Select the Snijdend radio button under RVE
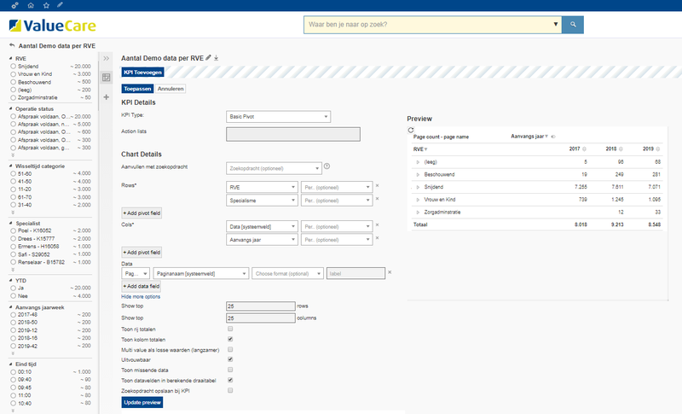 pos(12,66)
